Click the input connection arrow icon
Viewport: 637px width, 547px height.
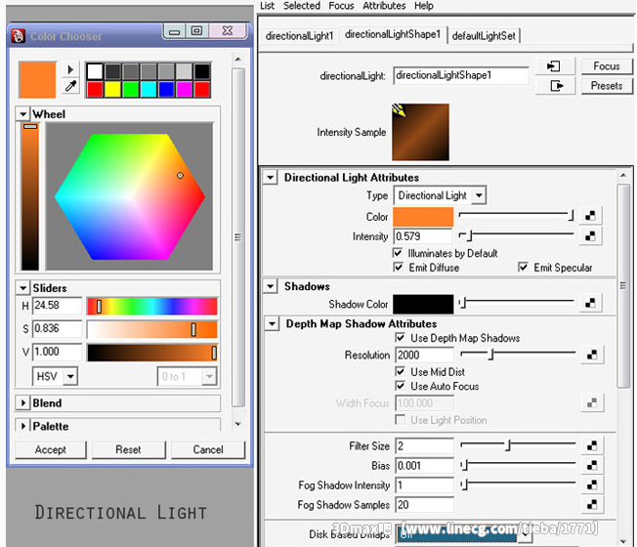[x=555, y=66]
